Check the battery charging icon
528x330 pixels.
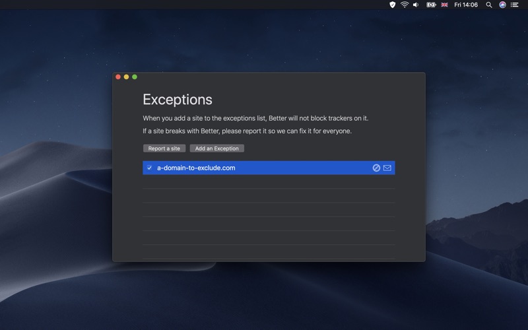click(431, 5)
